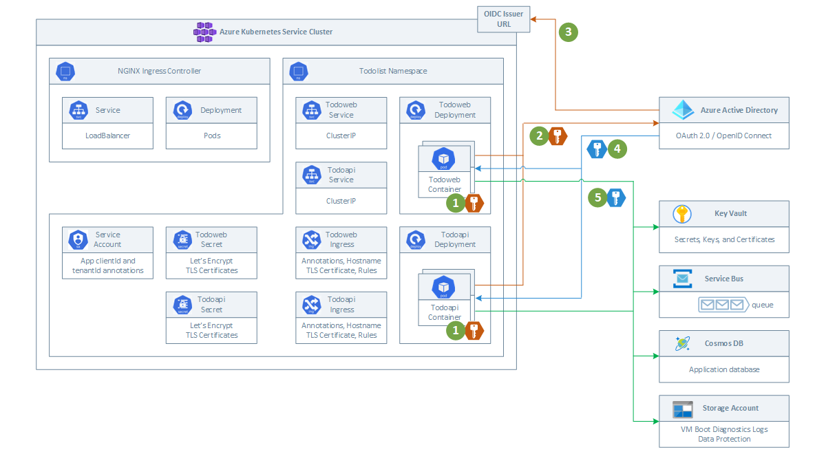Select the annotations text under Todoapi Ingress
The image size is (826, 454).
point(341,330)
